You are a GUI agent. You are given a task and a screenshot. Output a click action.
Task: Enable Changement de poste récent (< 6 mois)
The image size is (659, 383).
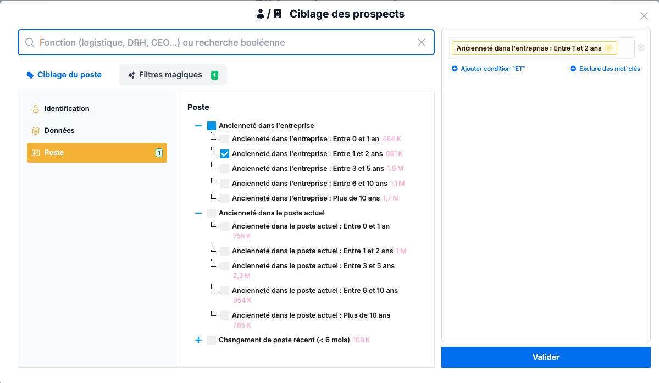(212, 340)
